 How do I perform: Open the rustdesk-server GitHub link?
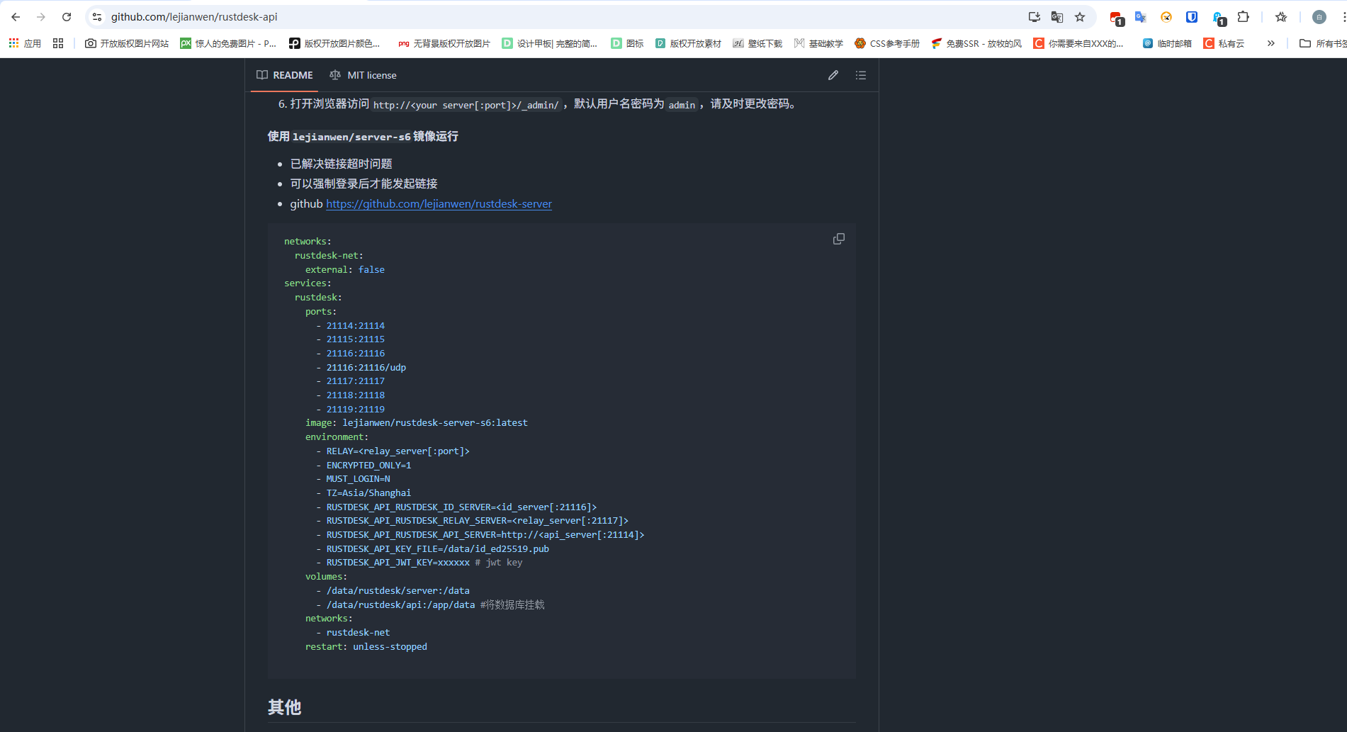439,204
